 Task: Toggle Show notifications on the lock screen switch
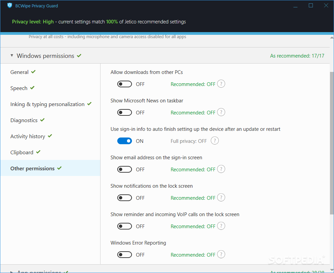[125, 198]
